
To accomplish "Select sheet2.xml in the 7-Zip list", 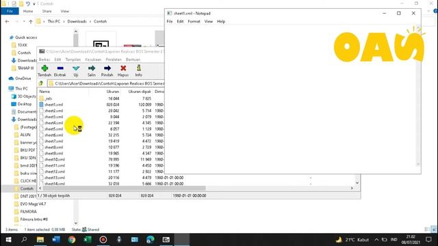I will (x=53, y=111).
